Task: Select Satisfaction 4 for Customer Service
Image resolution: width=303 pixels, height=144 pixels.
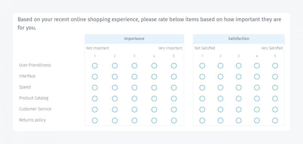Action: point(257,109)
